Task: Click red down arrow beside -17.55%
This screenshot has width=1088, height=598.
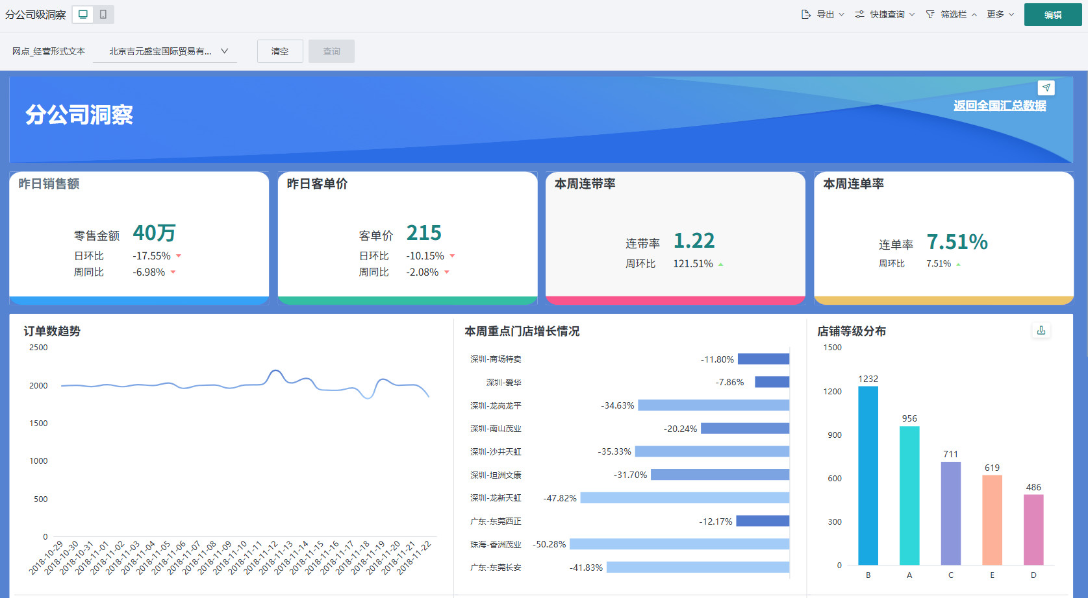Action: coord(179,256)
